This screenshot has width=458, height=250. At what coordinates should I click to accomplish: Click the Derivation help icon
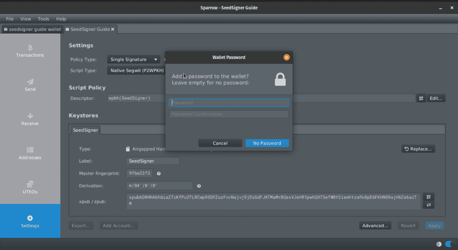[199, 186]
